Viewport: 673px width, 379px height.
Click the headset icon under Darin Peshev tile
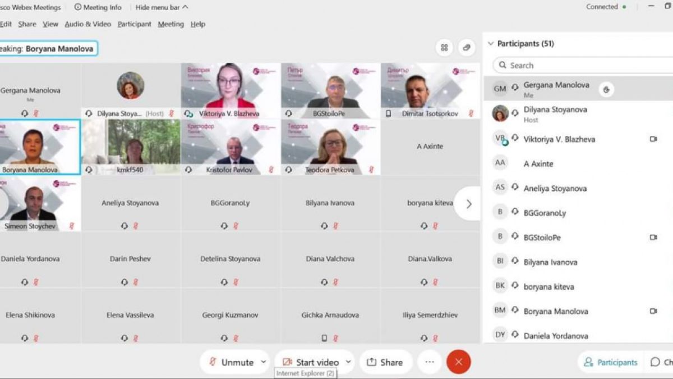tap(124, 282)
